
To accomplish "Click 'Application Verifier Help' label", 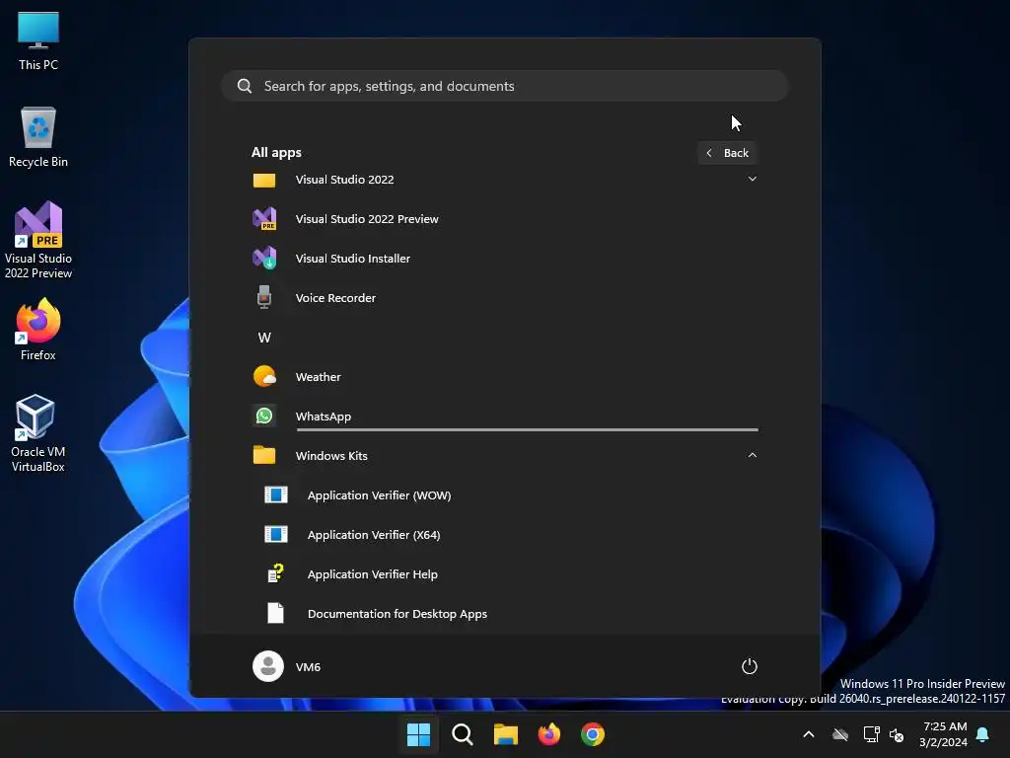I will coord(372,574).
